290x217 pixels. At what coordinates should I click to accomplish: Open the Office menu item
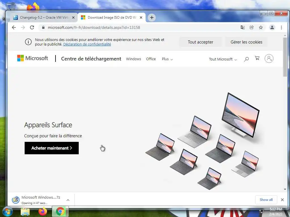pos(151,59)
